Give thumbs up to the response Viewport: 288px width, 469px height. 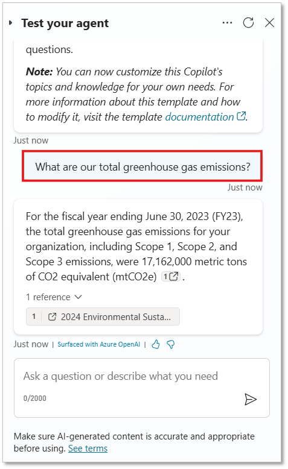(156, 344)
